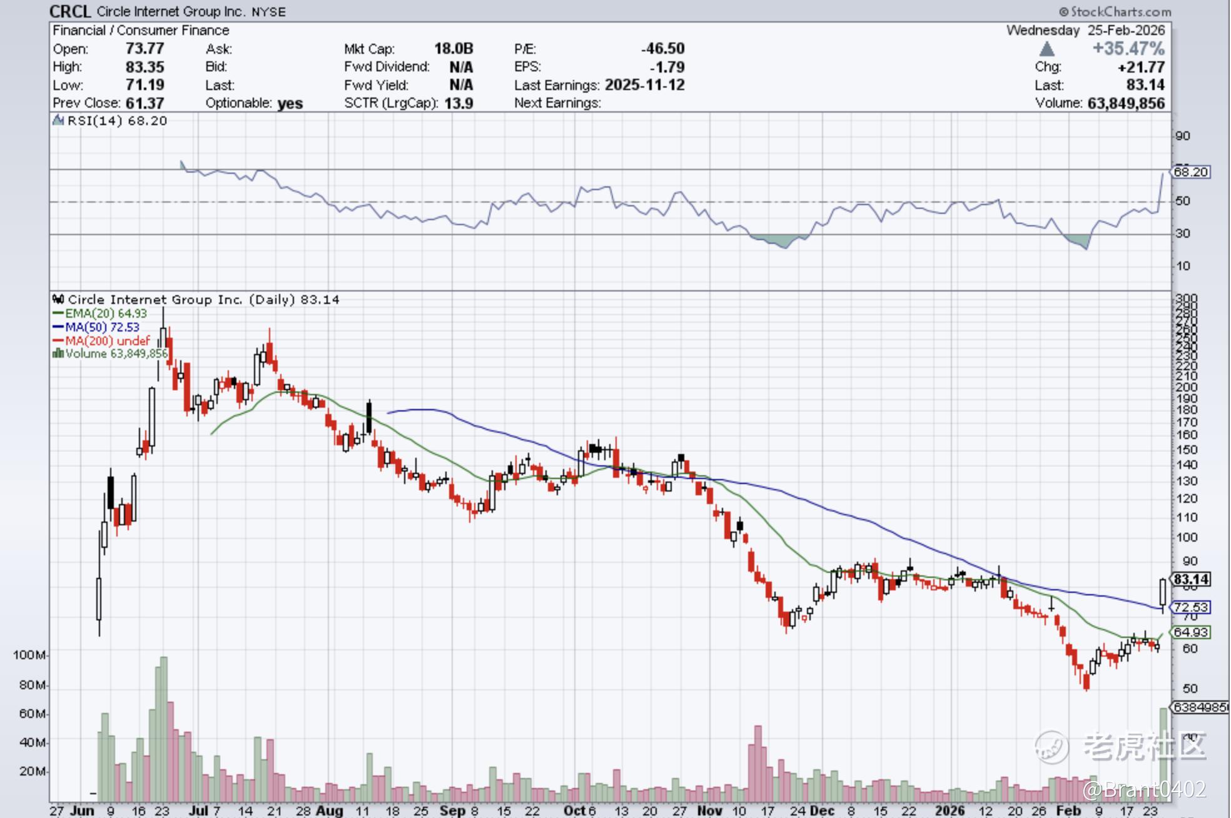Click the StockCharts.com copyright logo

click(x=1116, y=11)
